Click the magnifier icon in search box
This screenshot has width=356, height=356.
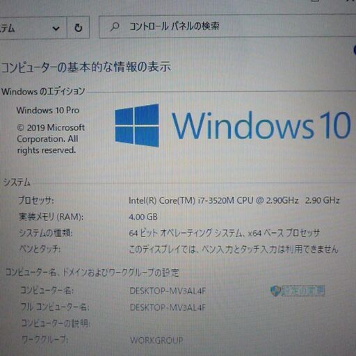[x=115, y=26]
